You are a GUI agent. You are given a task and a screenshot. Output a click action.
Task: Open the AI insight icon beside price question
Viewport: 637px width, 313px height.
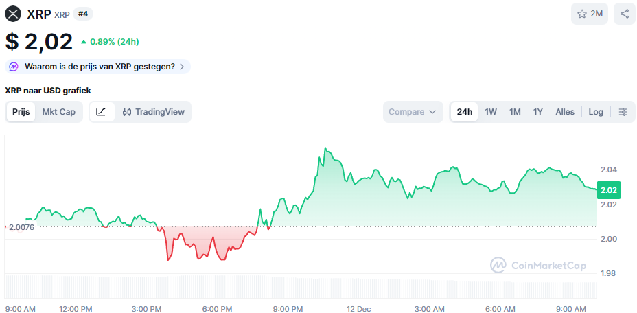coord(14,67)
